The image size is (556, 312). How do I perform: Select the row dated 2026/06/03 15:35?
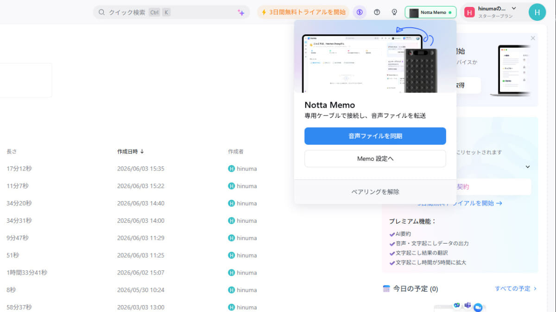[x=141, y=169]
